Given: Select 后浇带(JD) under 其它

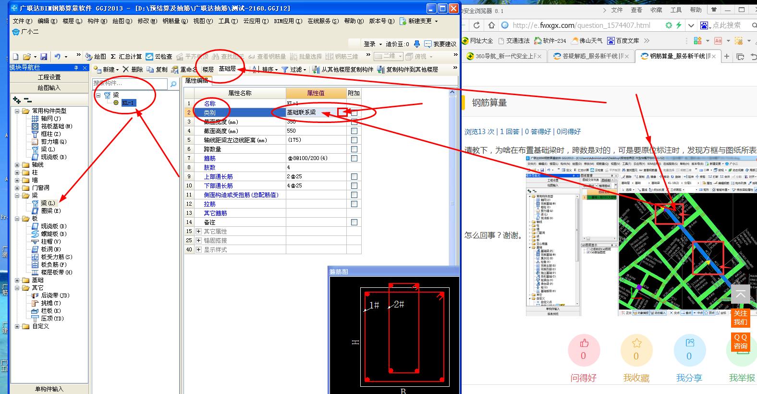Looking at the screenshot, I should pos(50,295).
